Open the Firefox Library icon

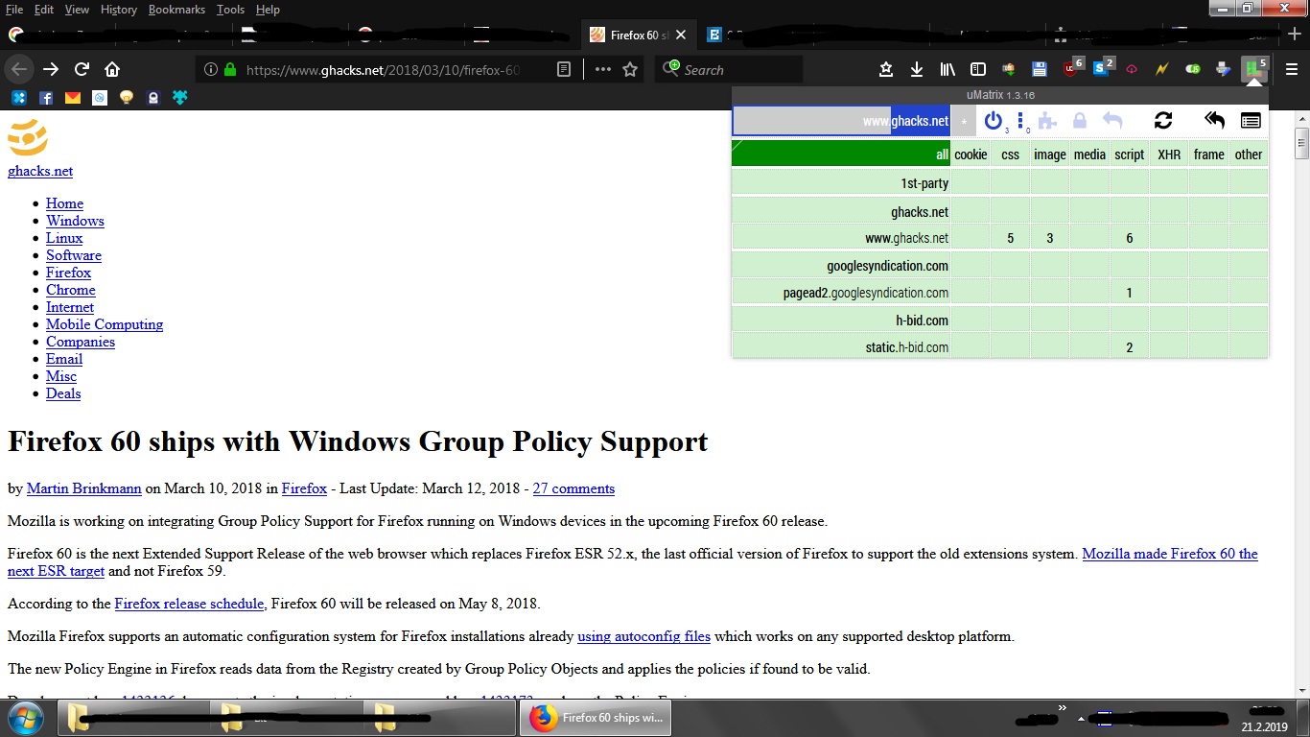click(947, 68)
